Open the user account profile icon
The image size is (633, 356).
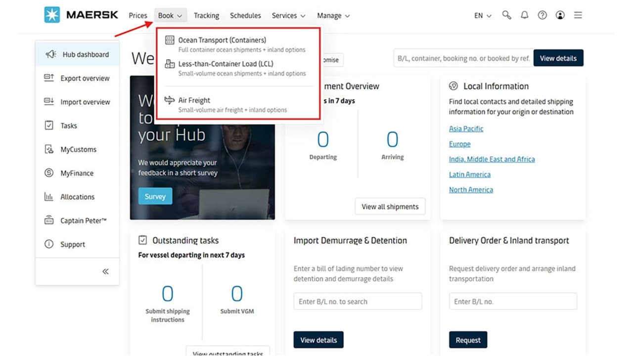coord(560,15)
